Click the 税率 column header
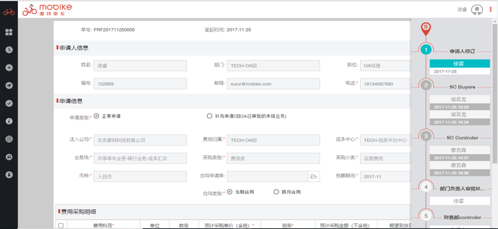Image resolution: width=498 pixels, height=229 pixels. pyautogui.click(x=288, y=225)
